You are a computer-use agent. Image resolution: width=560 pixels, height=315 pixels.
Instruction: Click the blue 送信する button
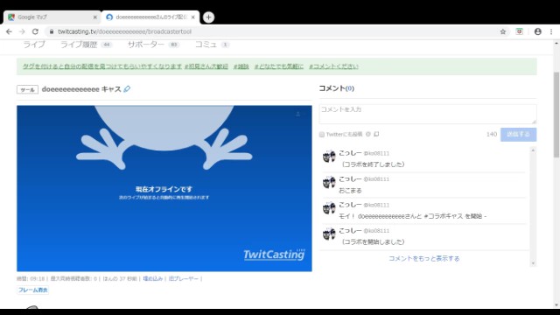[518, 134]
